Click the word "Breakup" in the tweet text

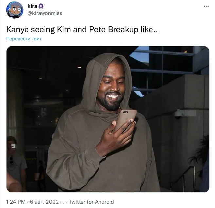click(123, 29)
